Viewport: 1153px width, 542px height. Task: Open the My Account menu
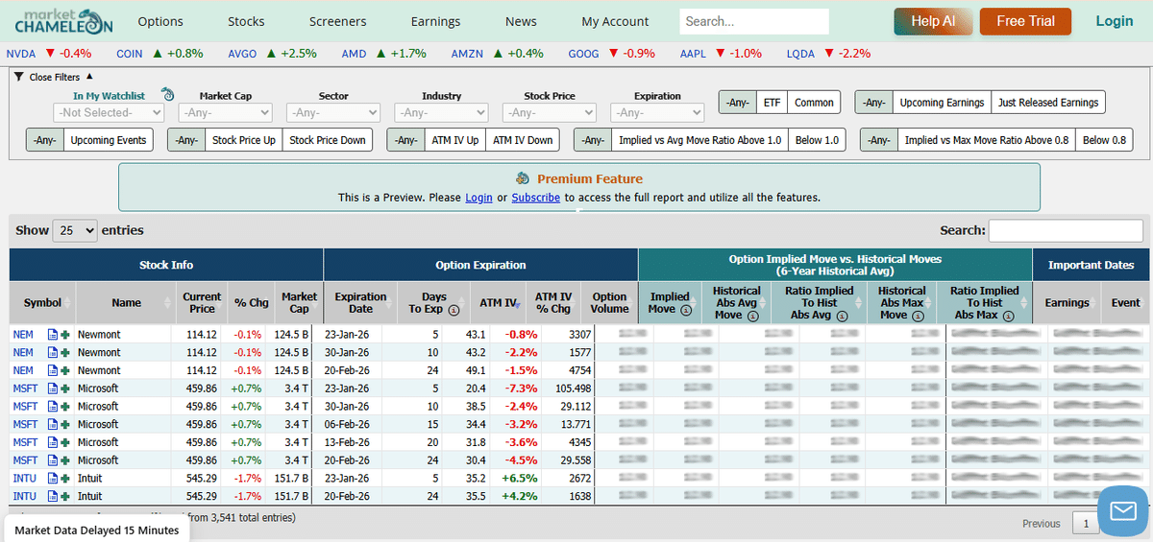coord(615,21)
